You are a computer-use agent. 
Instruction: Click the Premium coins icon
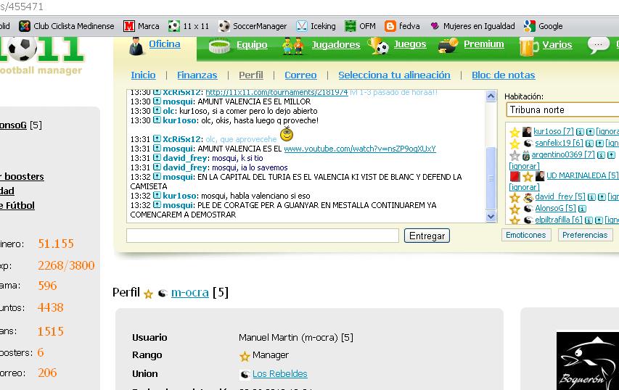(x=448, y=46)
